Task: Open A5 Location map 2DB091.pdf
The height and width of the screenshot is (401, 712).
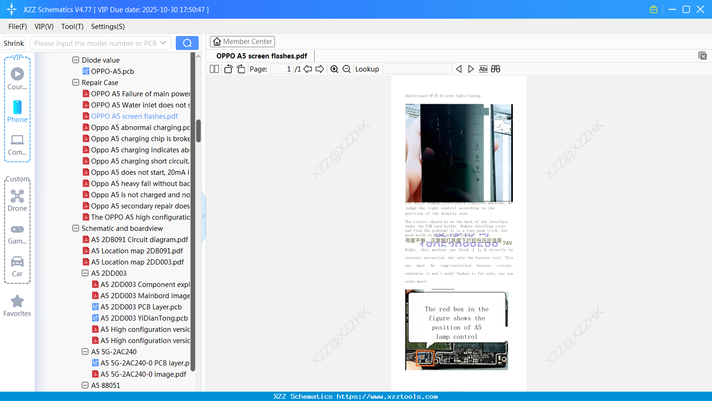Action: click(137, 251)
